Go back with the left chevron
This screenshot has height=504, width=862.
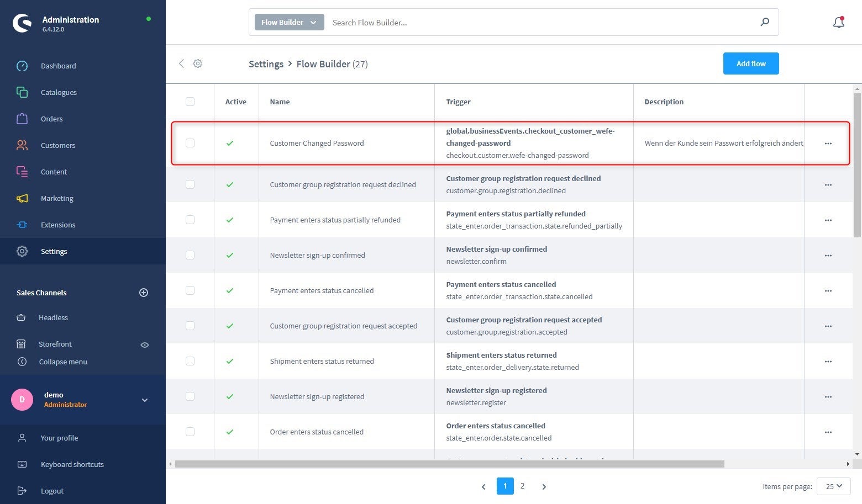(x=181, y=63)
